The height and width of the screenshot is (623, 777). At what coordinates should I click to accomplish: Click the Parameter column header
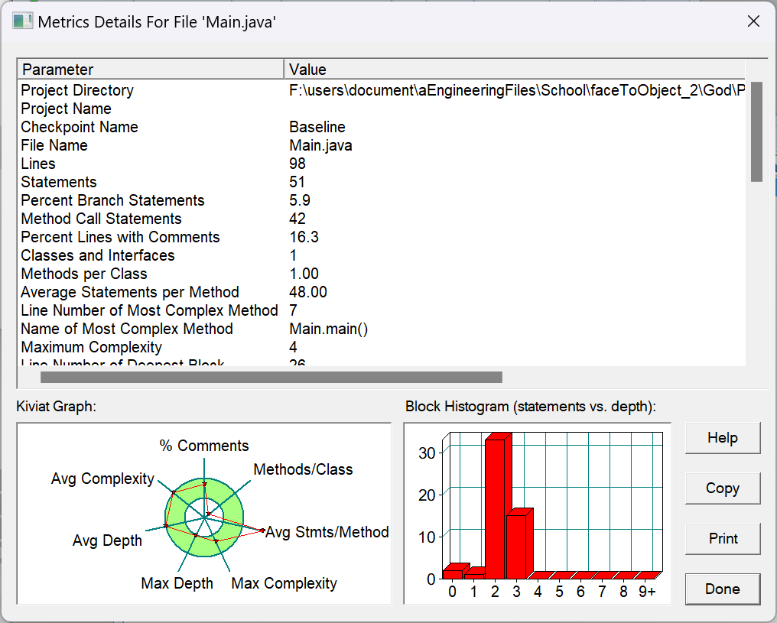pos(151,70)
